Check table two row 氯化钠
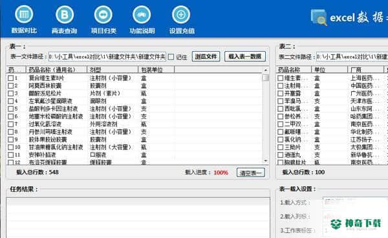The image size is (388, 238). (x=281, y=140)
